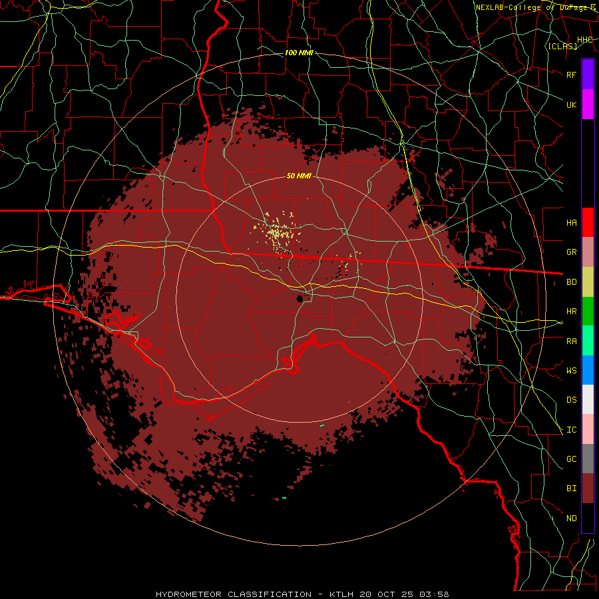Click the NEXLAB-College of DuPage credit text
The width and height of the screenshot is (599, 599).
pos(536,7)
